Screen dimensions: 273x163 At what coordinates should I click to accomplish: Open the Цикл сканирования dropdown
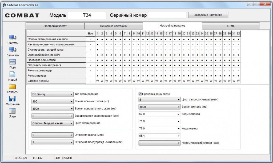(x=53, y=123)
